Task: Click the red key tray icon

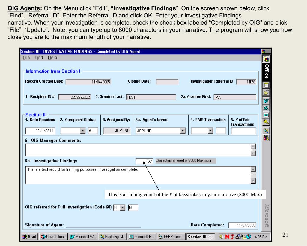Action: point(233,237)
